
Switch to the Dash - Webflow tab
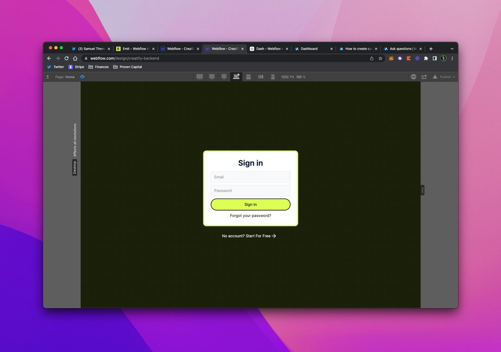point(269,49)
